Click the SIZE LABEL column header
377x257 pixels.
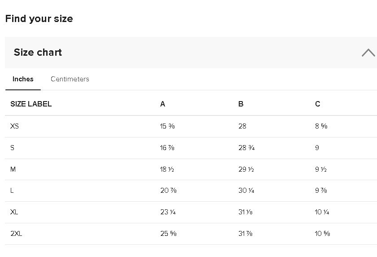tap(31, 104)
